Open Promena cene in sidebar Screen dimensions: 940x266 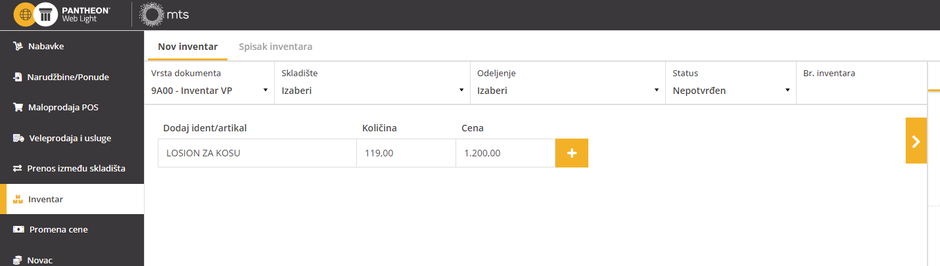pyautogui.click(x=72, y=229)
